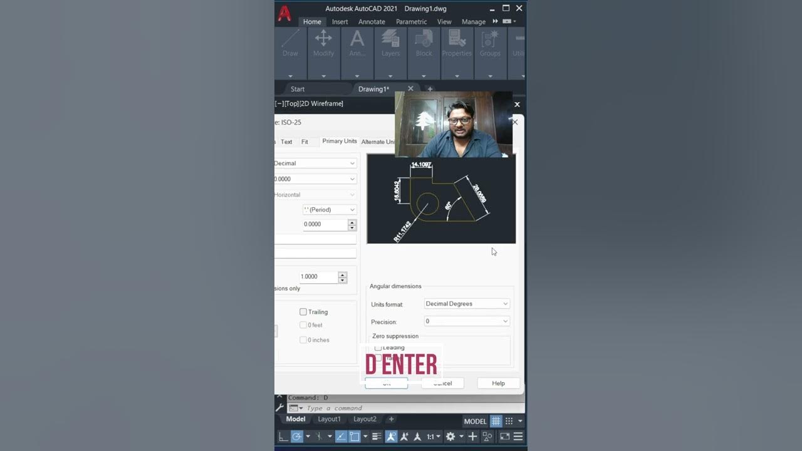Open status bar Customization menu icon
802x451 pixels.
(x=518, y=437)
